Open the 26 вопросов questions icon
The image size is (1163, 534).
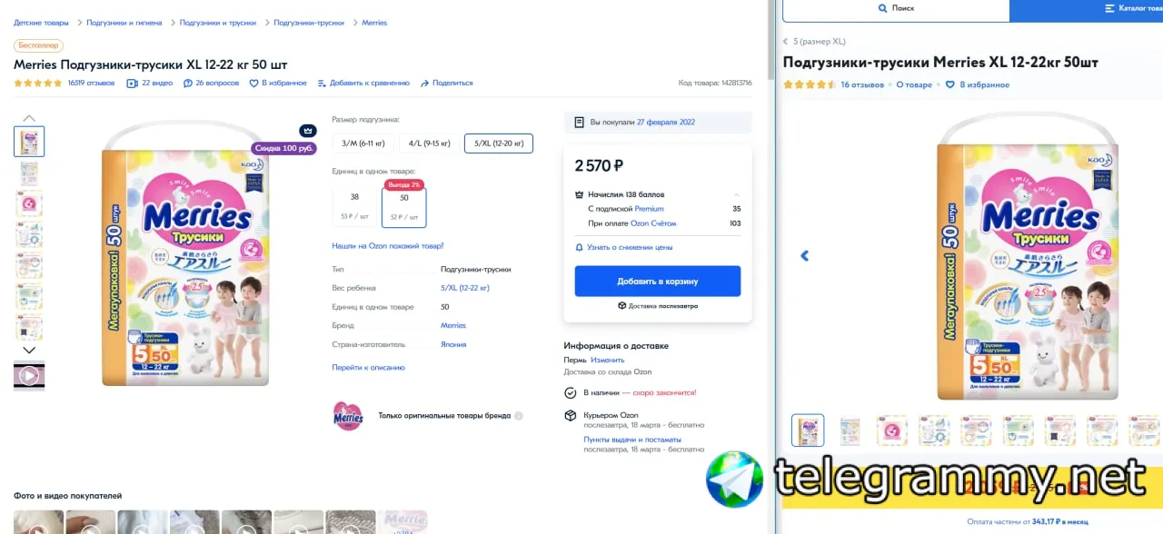187,83
